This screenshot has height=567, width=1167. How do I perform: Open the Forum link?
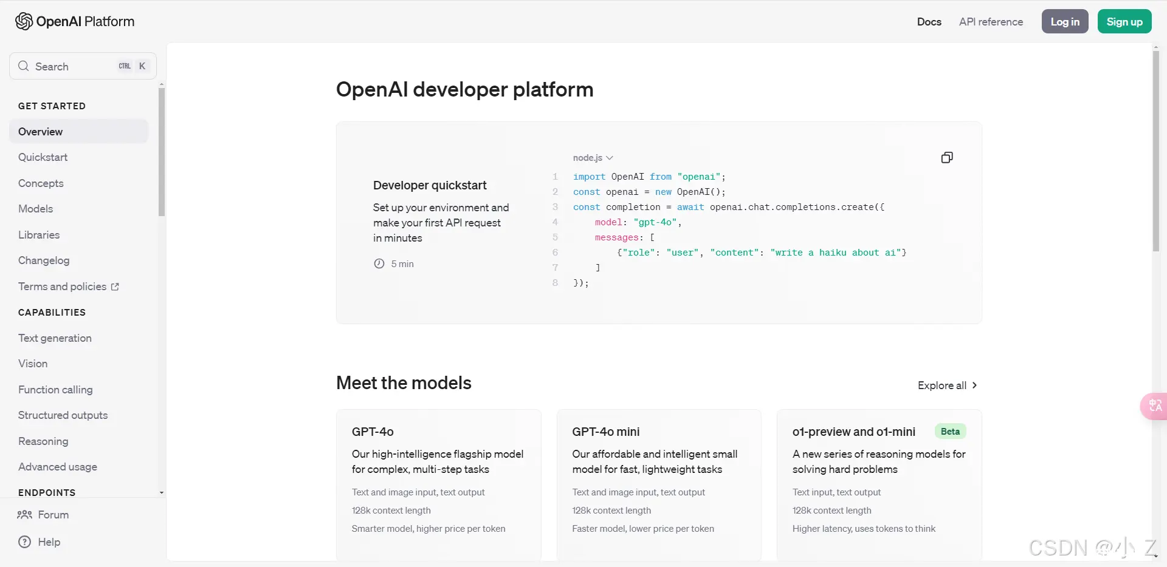tap(43, 515)
